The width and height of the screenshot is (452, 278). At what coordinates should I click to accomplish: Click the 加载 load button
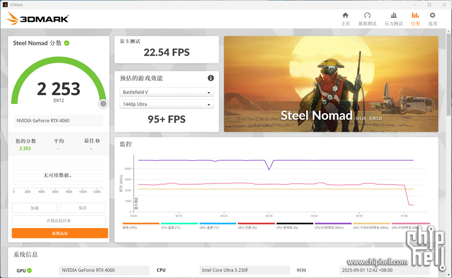[35, 208]
